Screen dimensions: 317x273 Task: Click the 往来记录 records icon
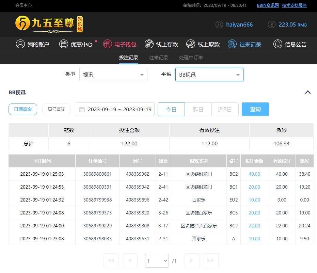pos(232,44)
